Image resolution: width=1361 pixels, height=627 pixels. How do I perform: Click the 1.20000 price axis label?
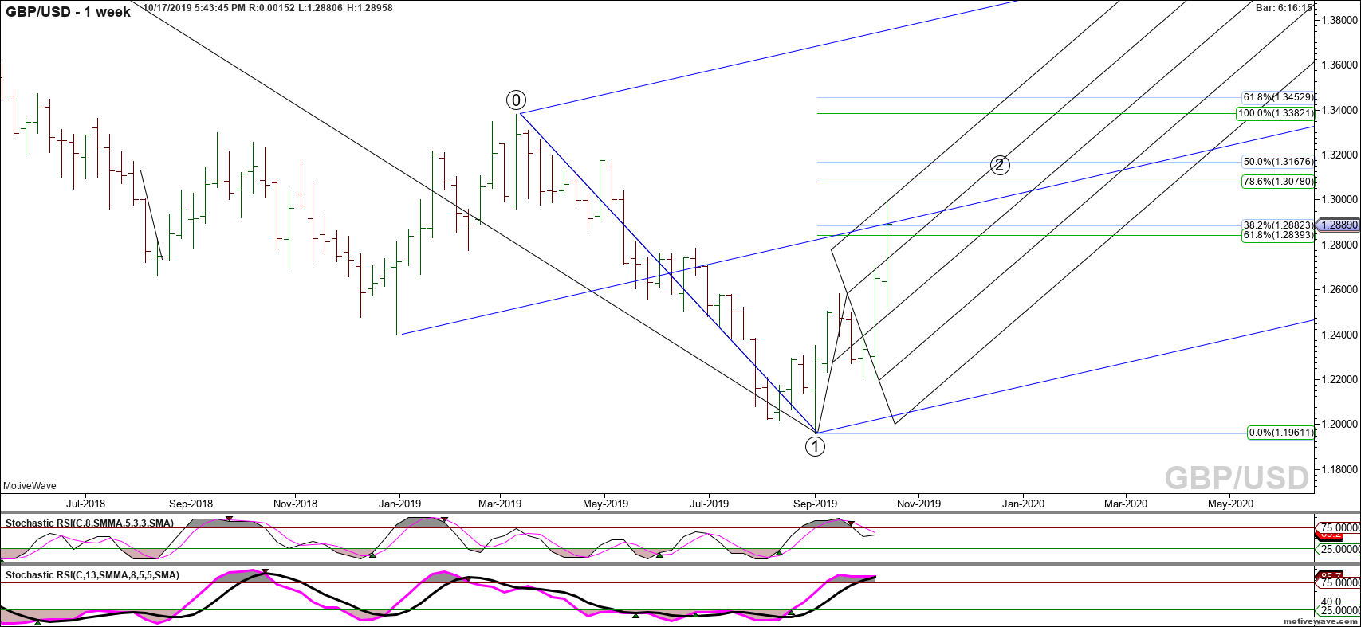tap(1338, 425)
